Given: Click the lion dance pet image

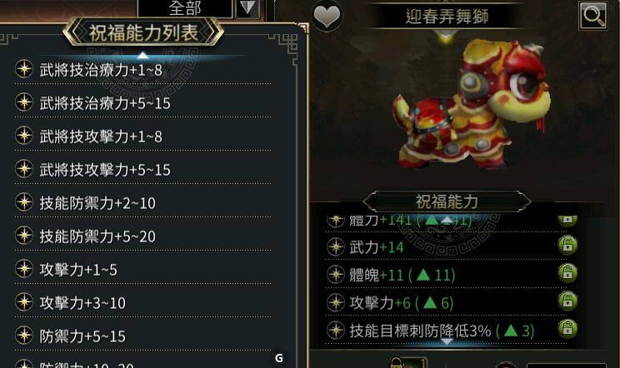Looking at the screenshot, I should 472,106.
